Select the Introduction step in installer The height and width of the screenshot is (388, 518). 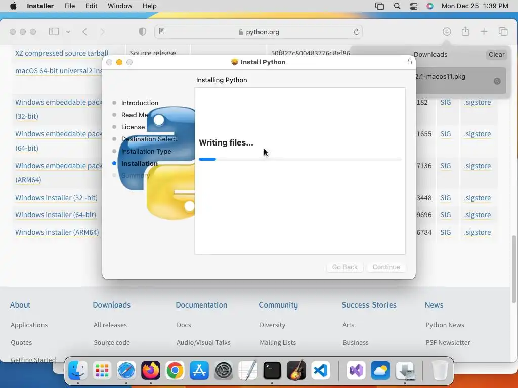coord(140,103)
